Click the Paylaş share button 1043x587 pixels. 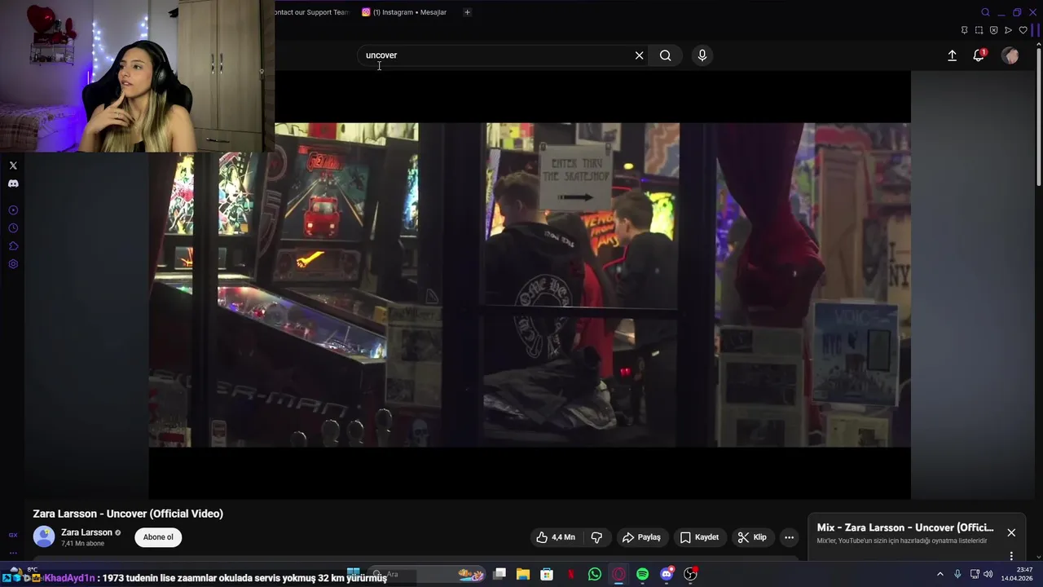click(x=641, y=537)
